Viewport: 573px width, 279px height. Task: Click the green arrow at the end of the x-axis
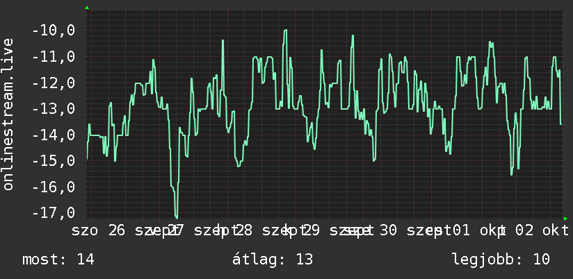[x=565, y=219]
